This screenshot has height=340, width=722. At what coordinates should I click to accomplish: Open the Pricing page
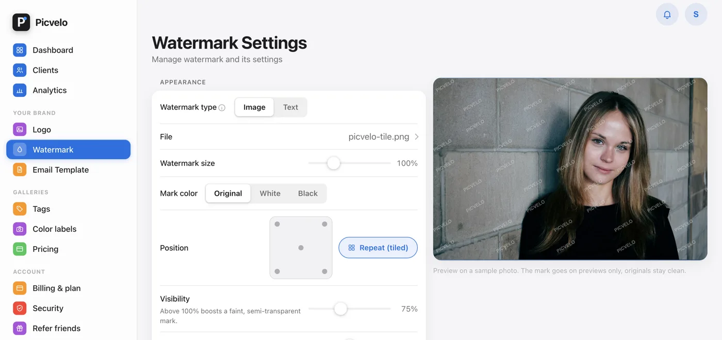68,249
